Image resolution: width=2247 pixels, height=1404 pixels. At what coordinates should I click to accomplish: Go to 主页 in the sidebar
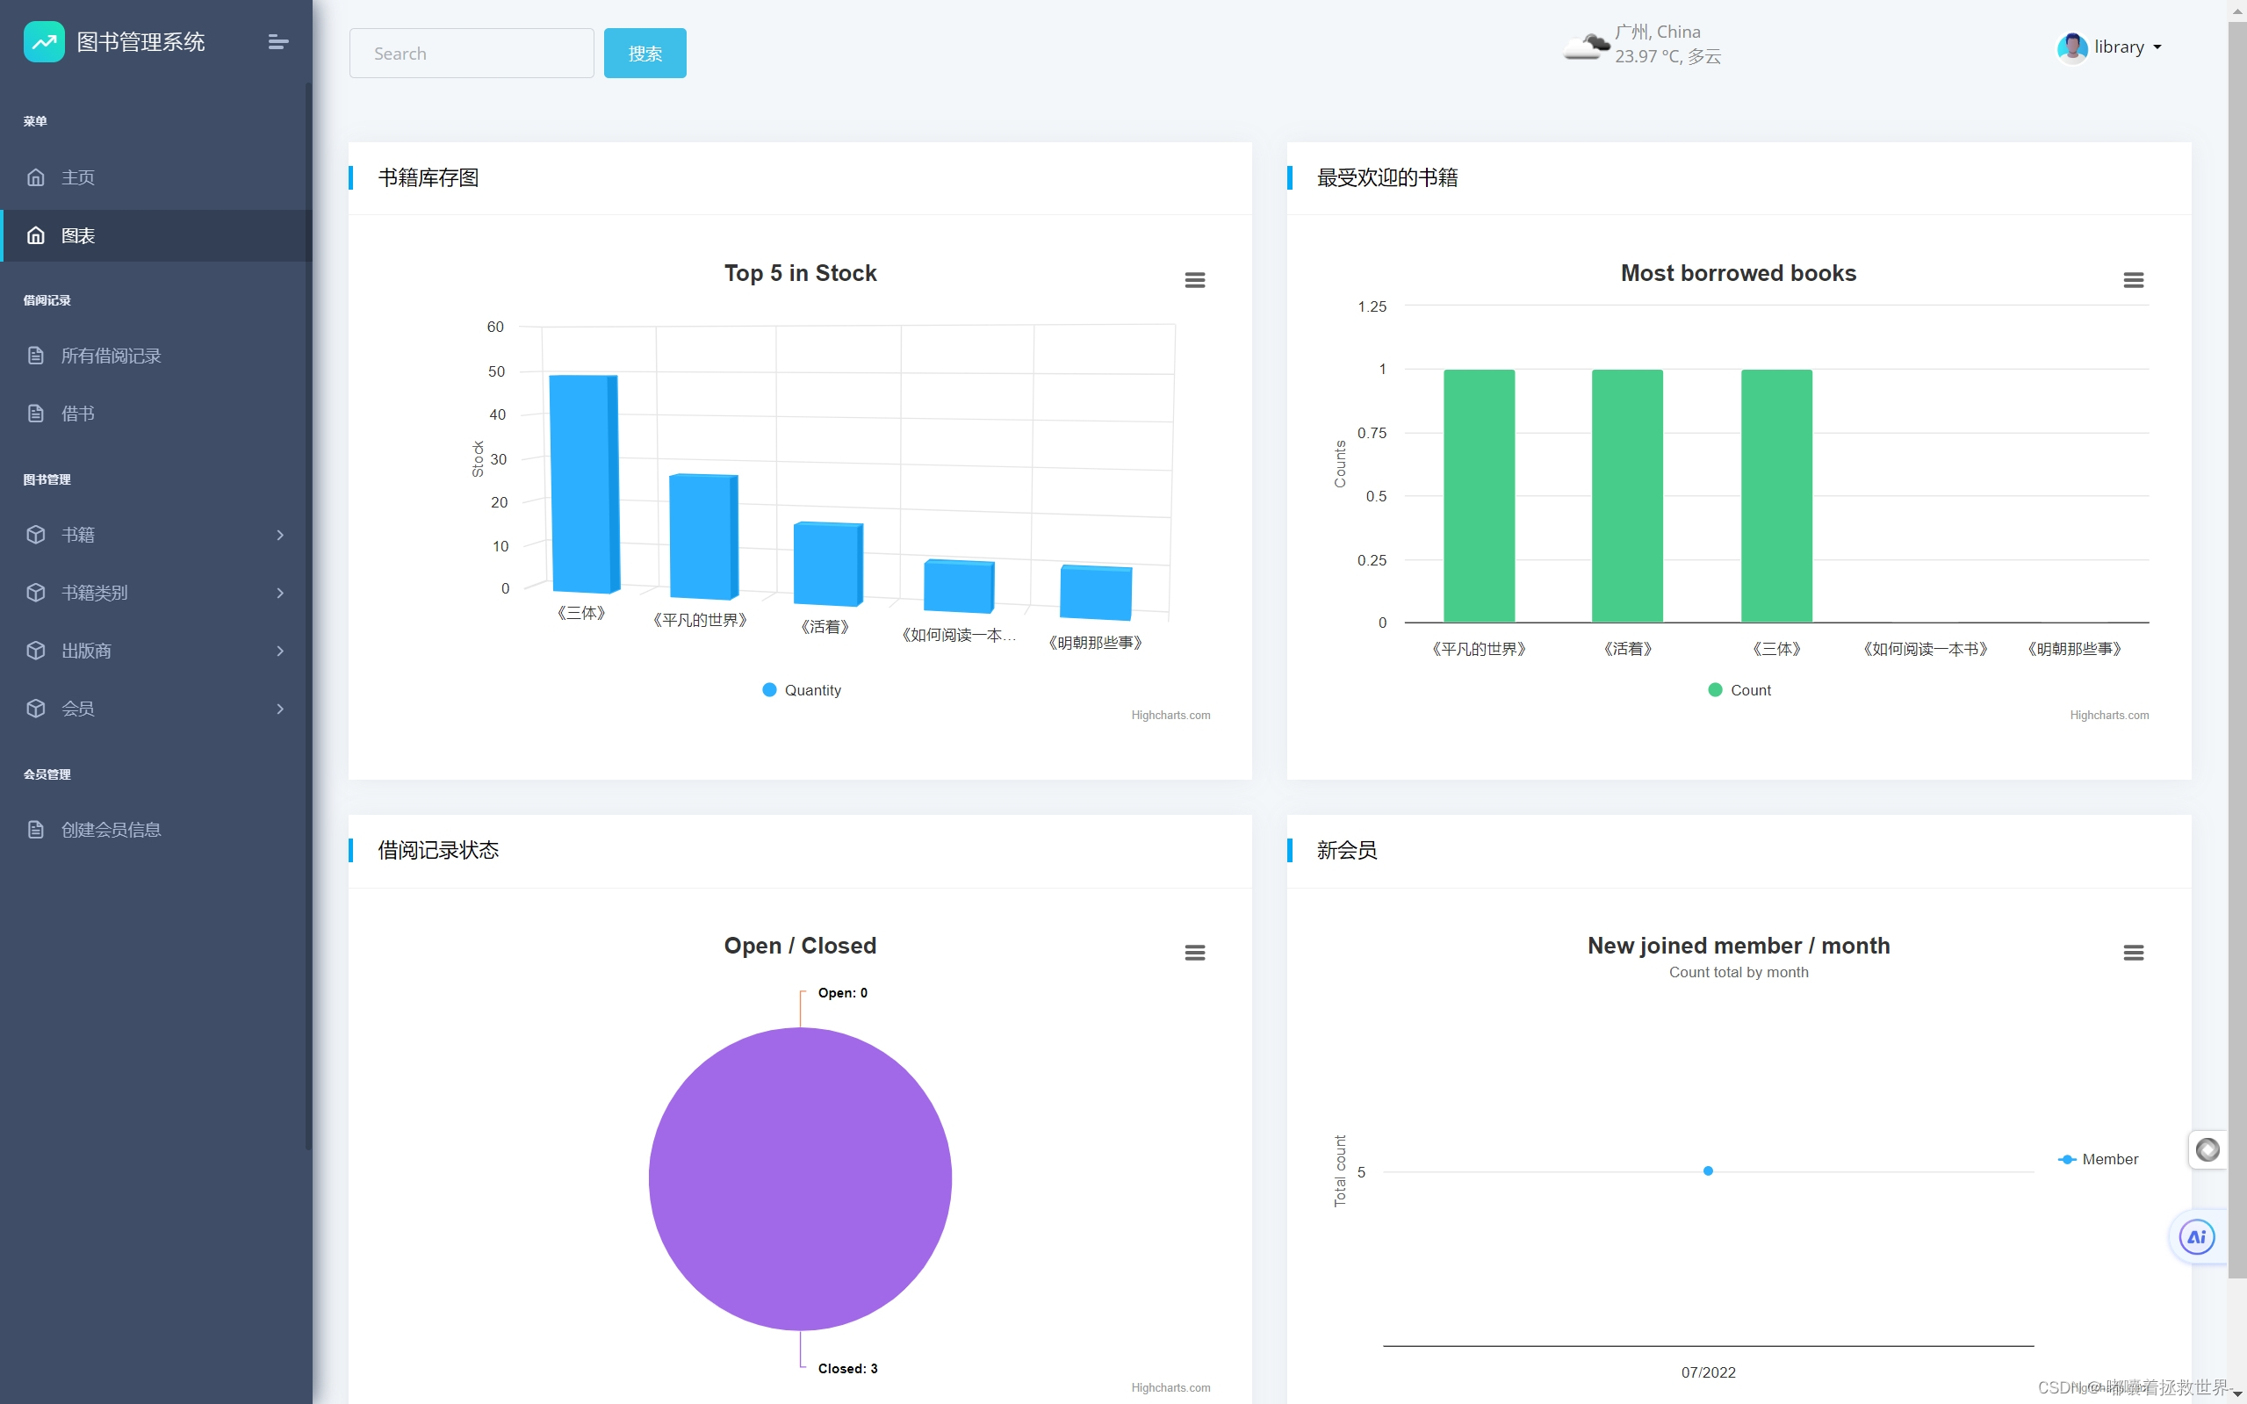click(x=156, y=177)
